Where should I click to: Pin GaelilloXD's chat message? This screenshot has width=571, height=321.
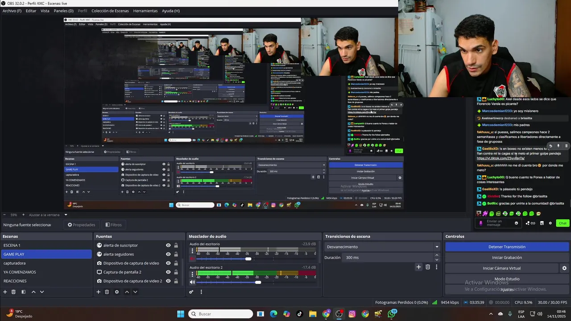click(x=558, y=146)
